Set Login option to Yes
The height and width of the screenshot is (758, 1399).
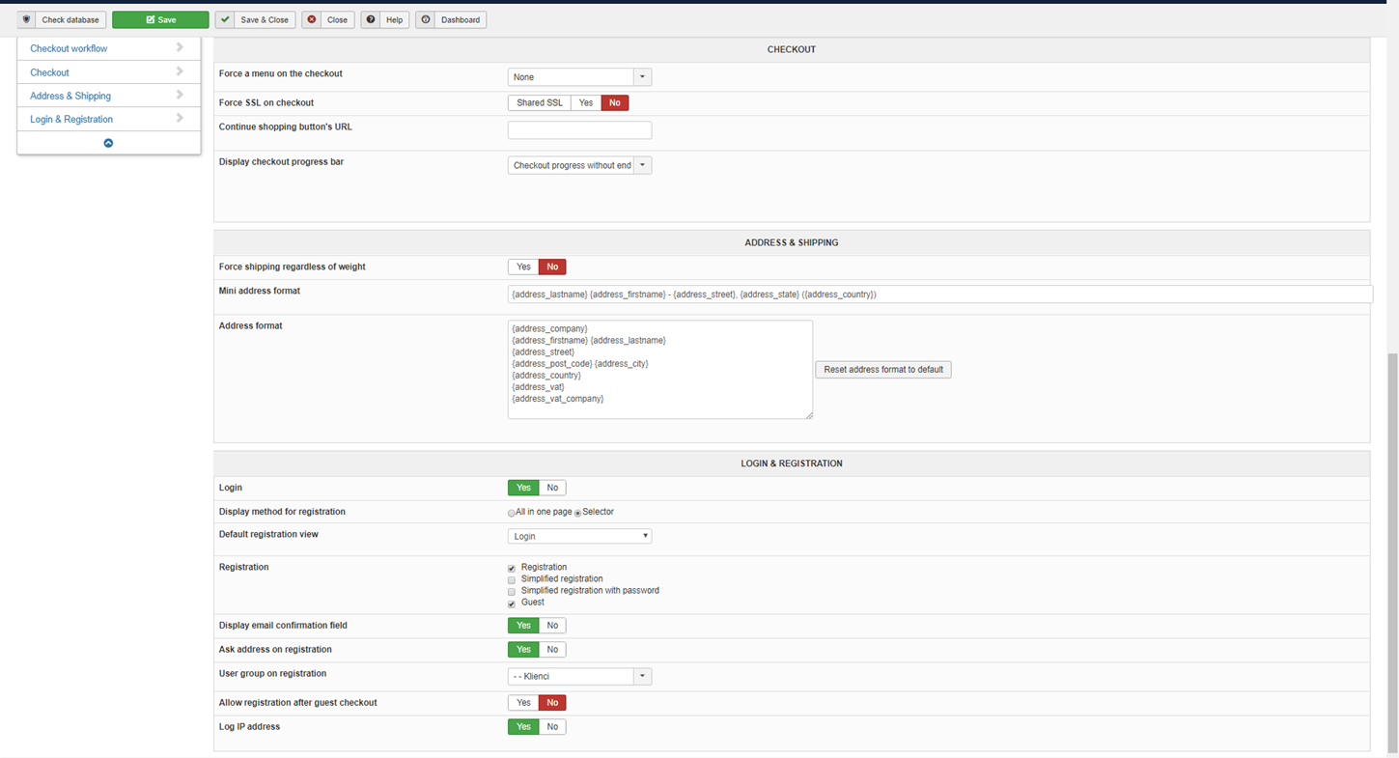[523, 488]
